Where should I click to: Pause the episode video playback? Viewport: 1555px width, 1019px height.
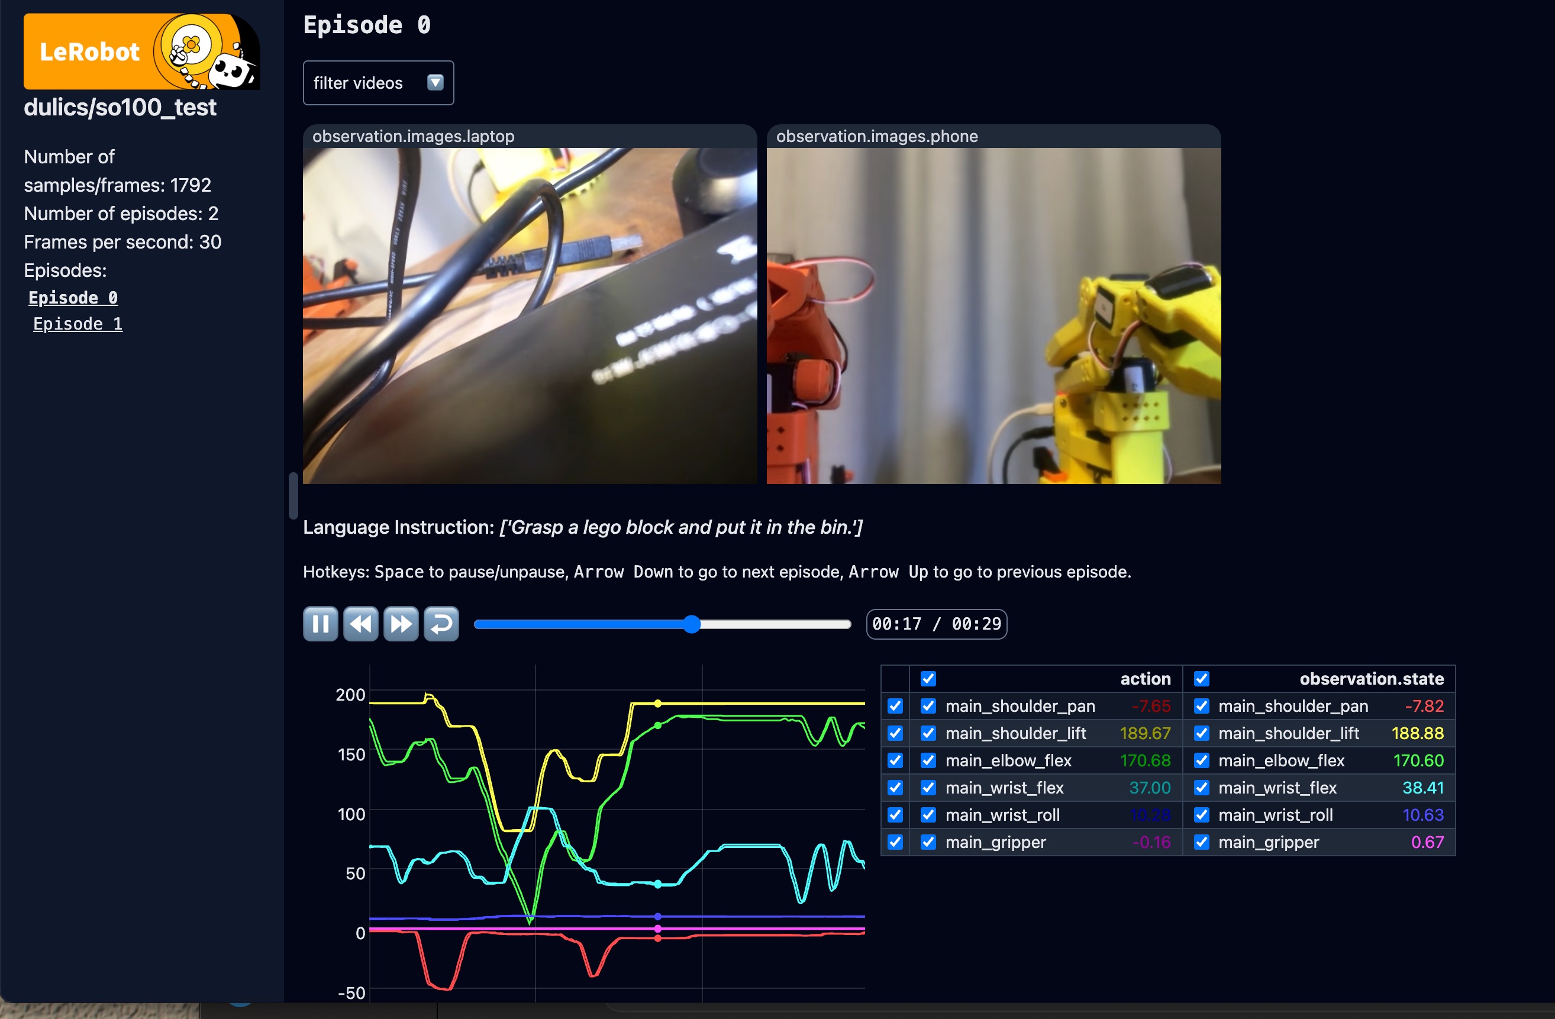[x=320, y=624]
